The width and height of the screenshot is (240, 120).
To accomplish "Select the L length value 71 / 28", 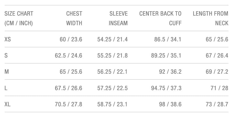I will click(220, 88).
